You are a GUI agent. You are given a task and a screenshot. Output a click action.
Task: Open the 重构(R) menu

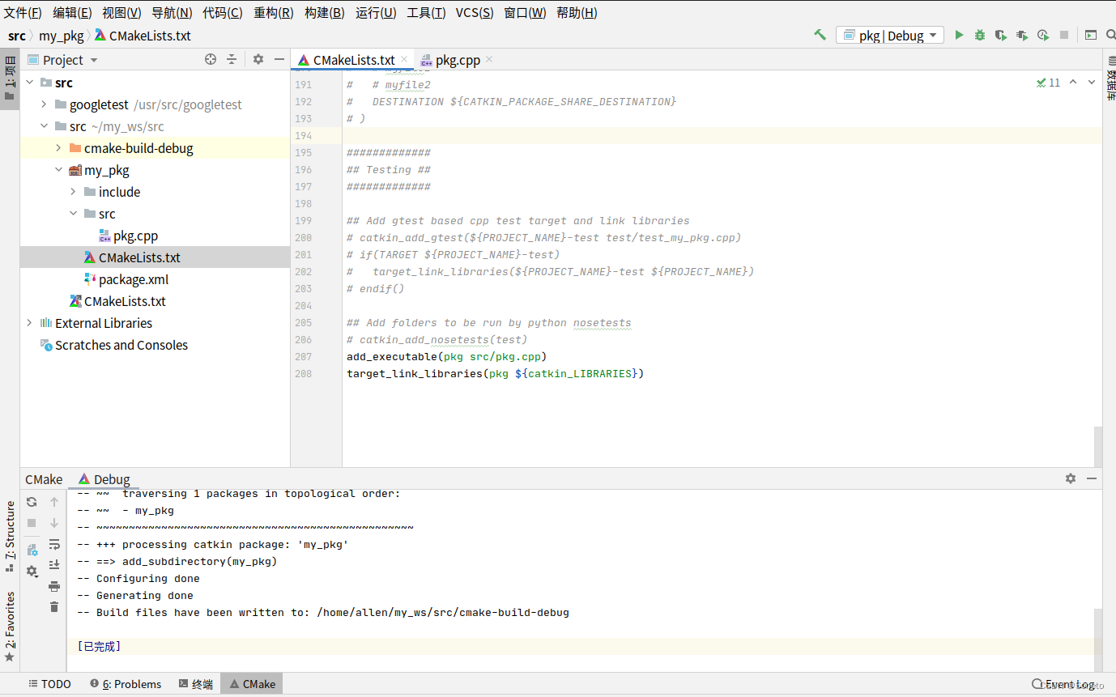(274, 12)
